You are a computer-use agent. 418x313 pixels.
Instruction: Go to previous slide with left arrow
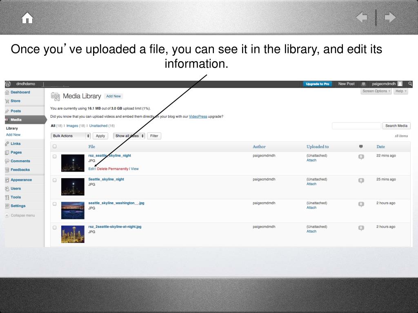tap(361, 18)
